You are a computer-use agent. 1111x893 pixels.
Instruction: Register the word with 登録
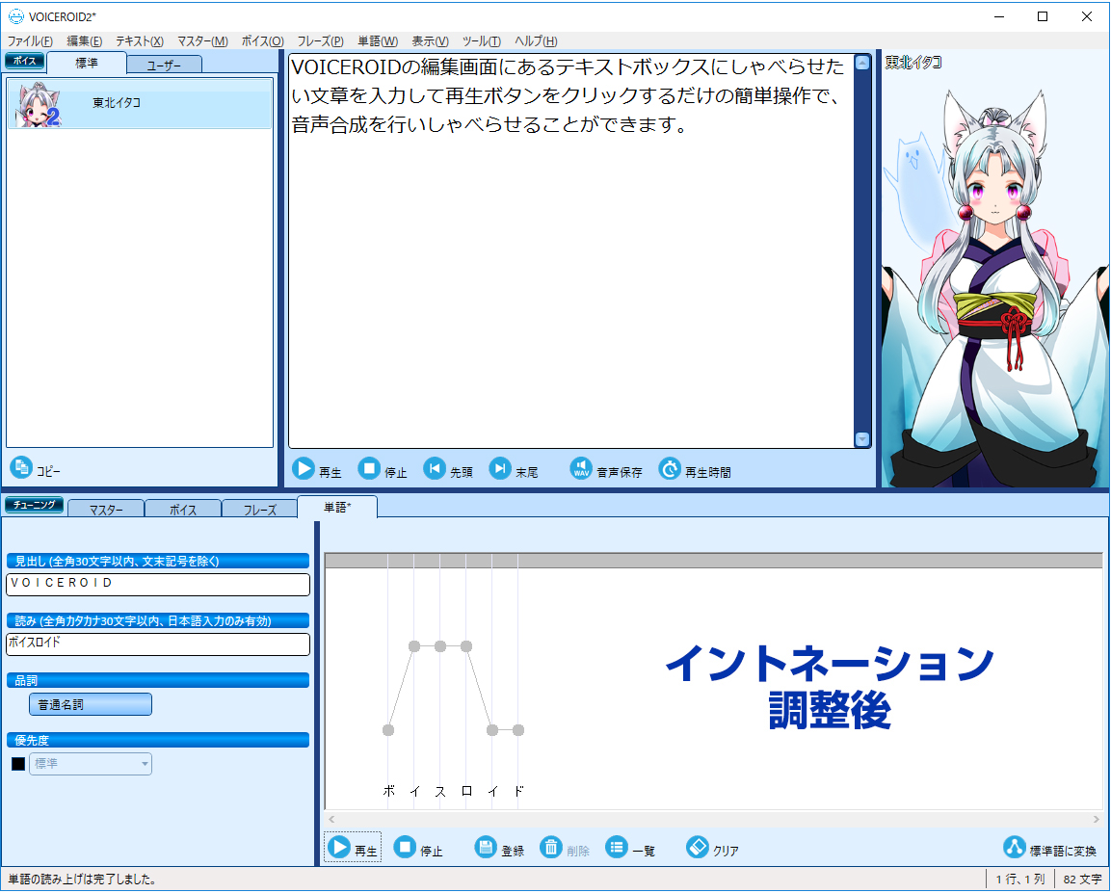499,848
